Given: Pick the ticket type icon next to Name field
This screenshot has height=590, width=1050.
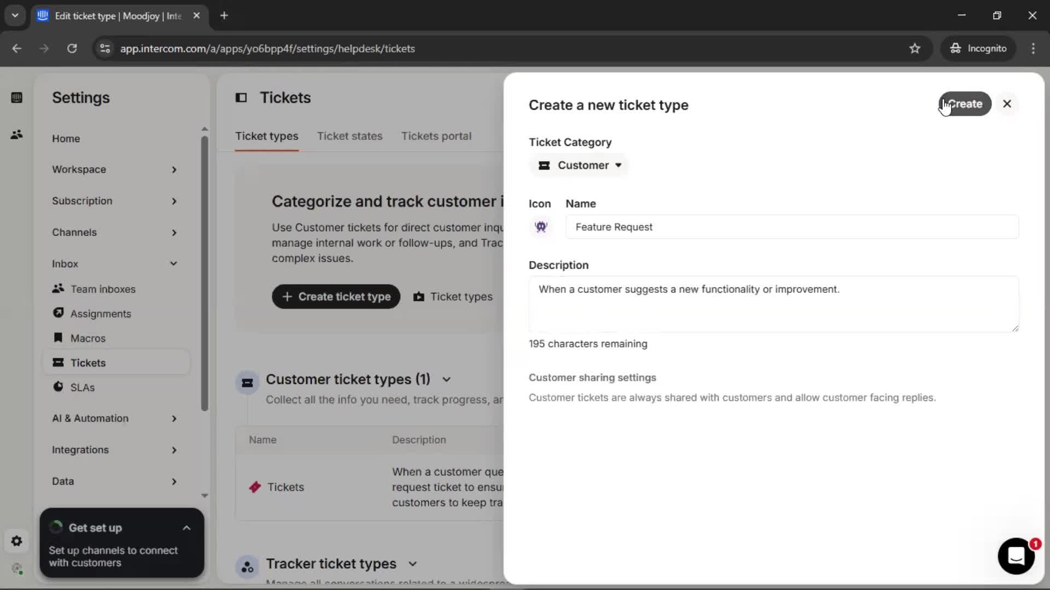Looking at the screenshot, I should point(541,227).
